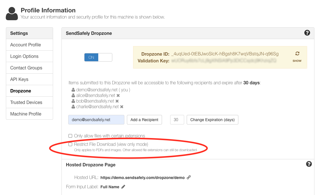The width and height of the screenshot is (331, 195).
Task: Click Change Expiration (days) button
Action: point(212,119)
